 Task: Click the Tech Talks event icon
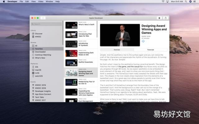tap(33, 97)
